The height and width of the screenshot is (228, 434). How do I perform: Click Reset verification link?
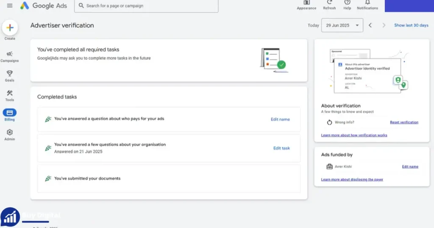click(404, 122)
